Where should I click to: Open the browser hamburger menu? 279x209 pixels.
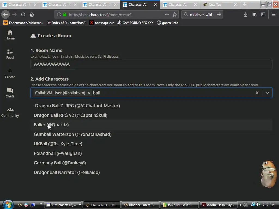coord(274,15)
